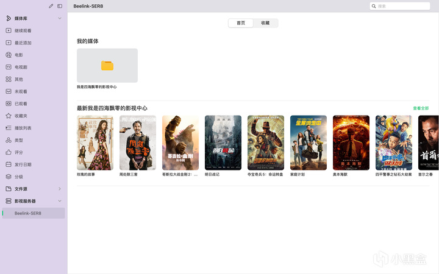The height and width of the screenshot is (274, 439).
Task: Open the 首尔之春 poster
Action: coord(429,142)
